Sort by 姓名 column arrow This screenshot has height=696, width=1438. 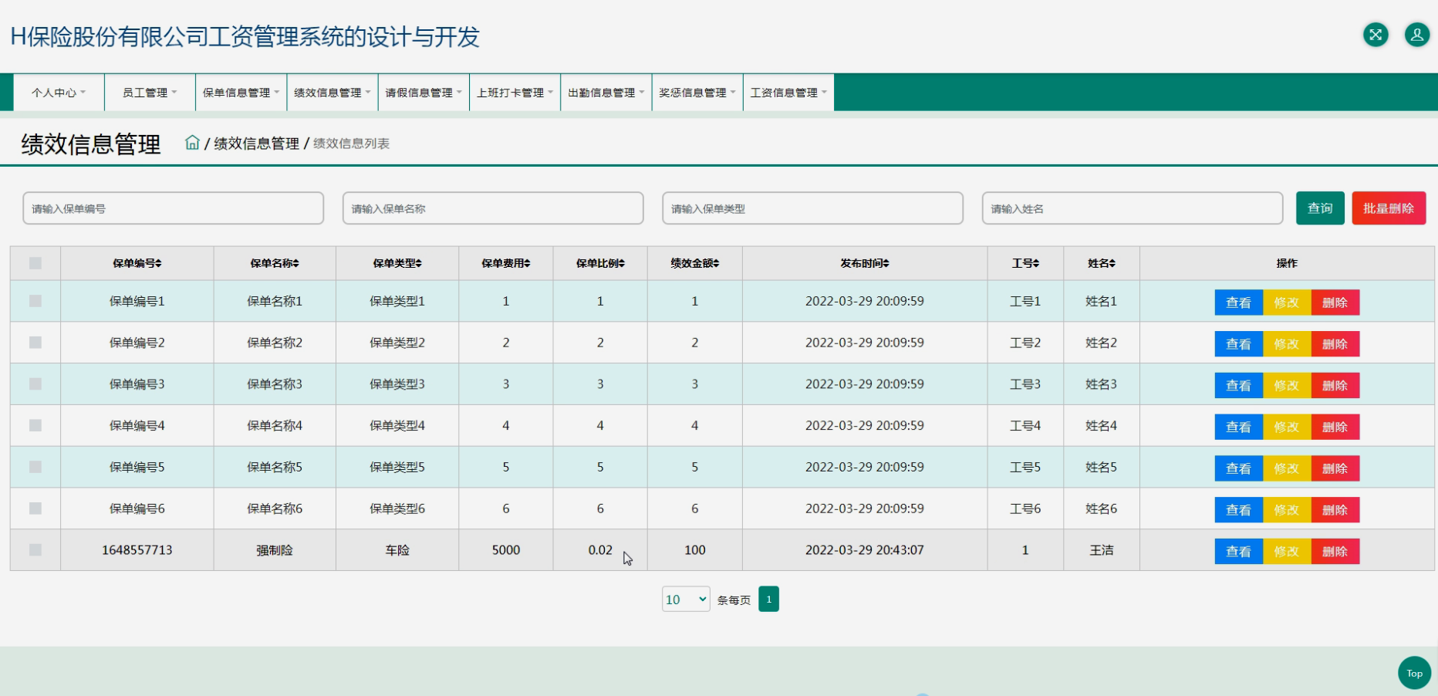click(x=1112, y=263)
